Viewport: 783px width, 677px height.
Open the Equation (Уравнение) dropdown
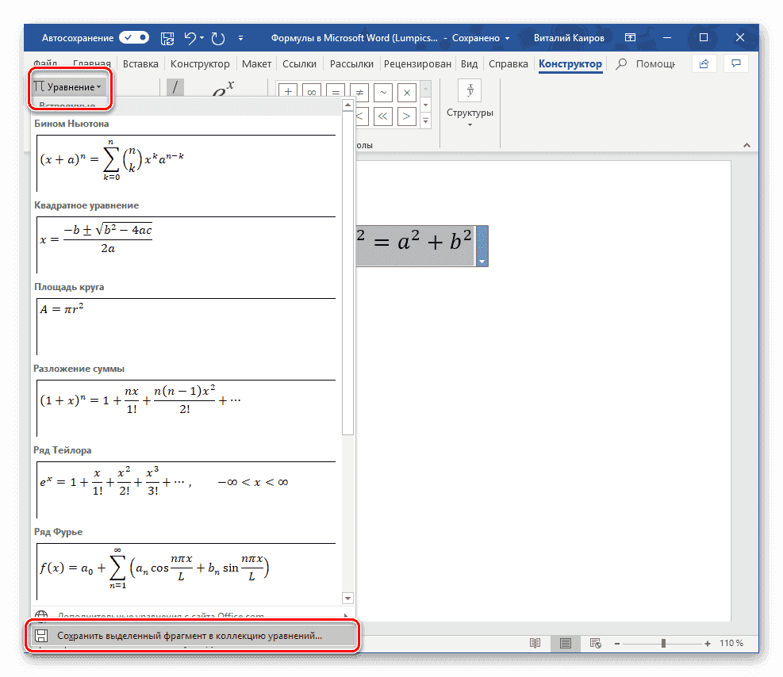[x=68, y=86]
